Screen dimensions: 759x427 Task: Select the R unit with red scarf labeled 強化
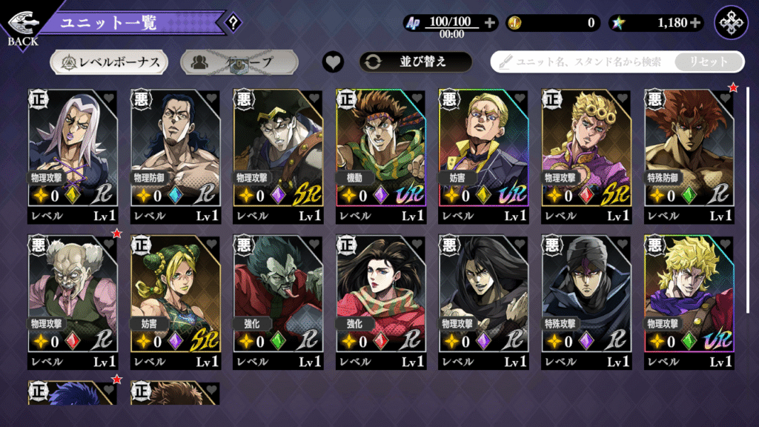point(381,302)
